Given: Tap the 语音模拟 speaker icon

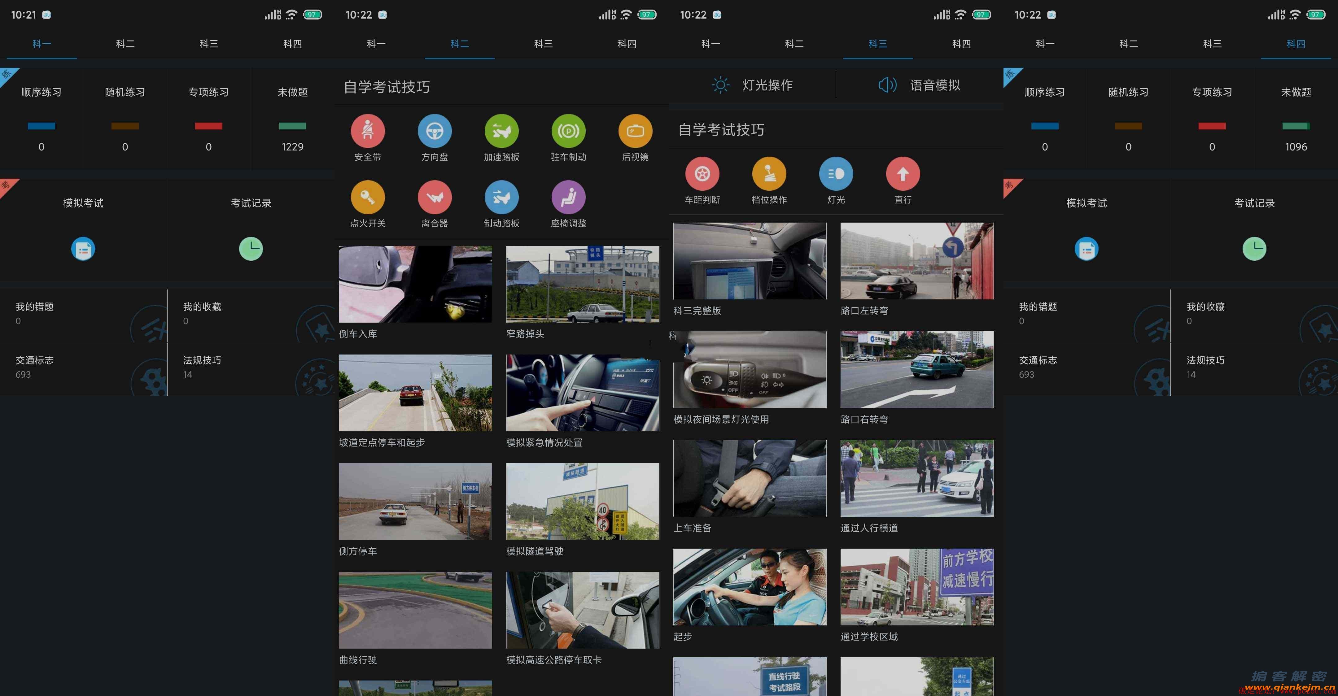Looking at the screenshot, I should pyautogui.click(x=887, y=85).
